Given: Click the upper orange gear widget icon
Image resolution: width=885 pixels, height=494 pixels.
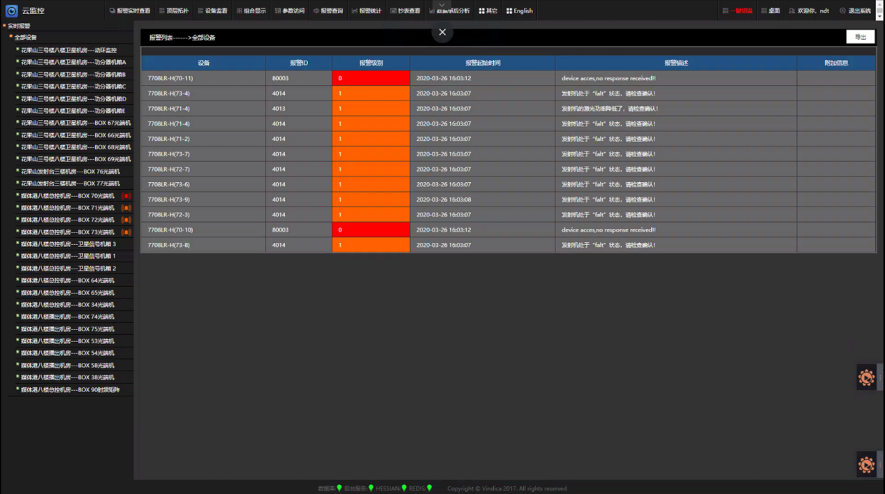Looking at the screenshot, I should tap(866, 377).
